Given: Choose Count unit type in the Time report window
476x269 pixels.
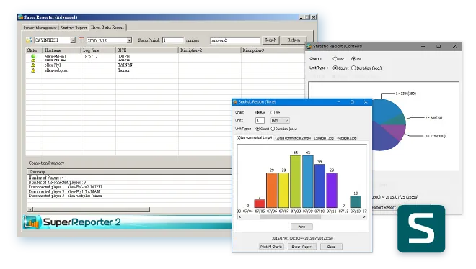Looking at the screenshot, I should point(257,129).
